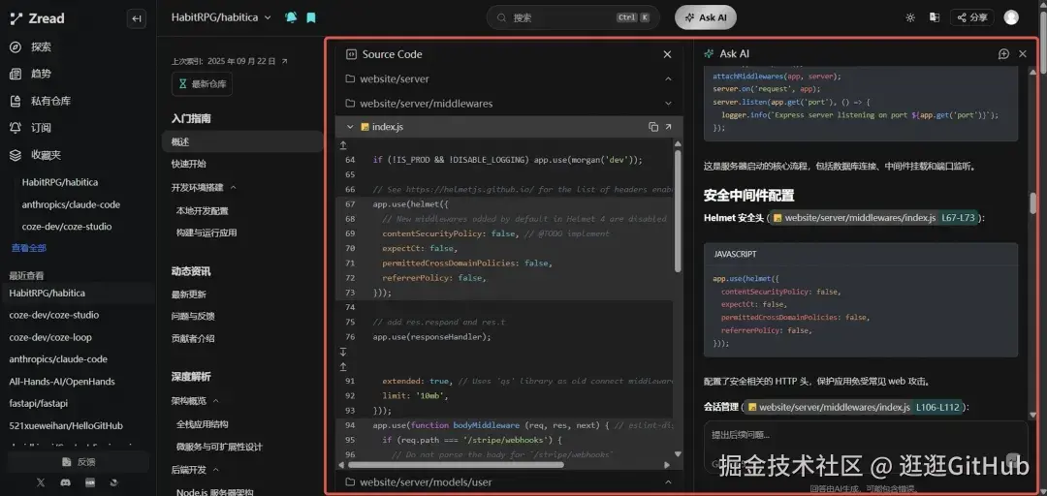Open the rocket-like icon after the social icons
The height and width of the screenshot is (496, 1047).
(114, 482)
